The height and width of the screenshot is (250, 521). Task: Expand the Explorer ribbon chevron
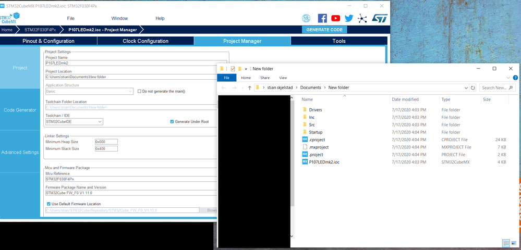pyautogui.click(x=508, y=78)
